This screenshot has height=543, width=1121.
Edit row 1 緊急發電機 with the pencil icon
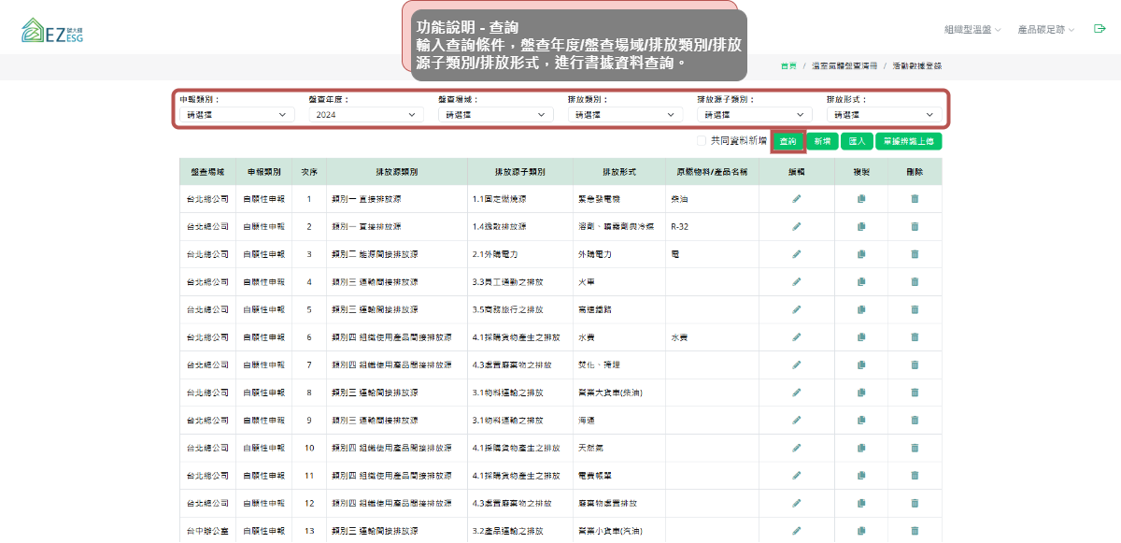click(x=797, y=199)
